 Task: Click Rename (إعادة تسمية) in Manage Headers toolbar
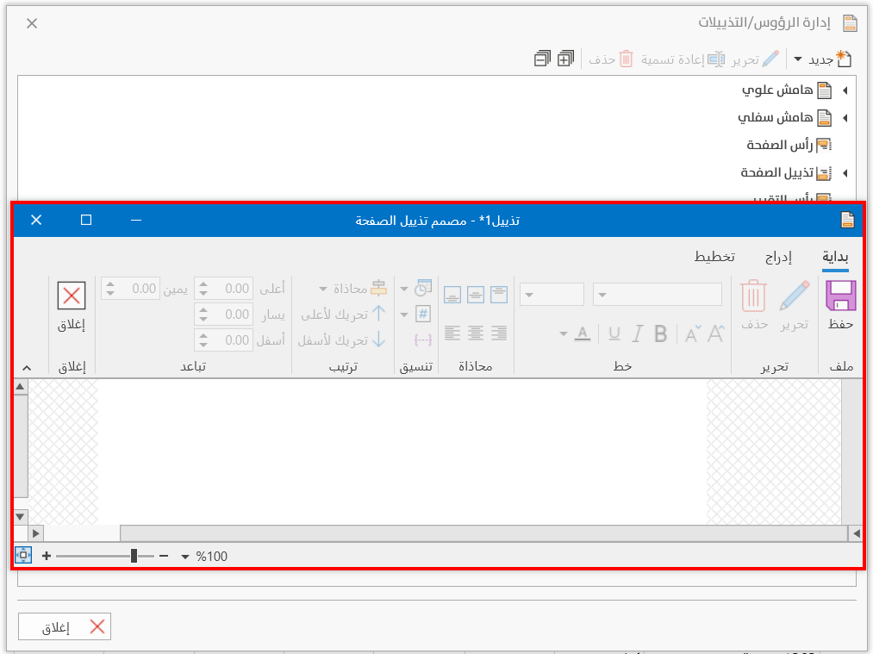tap(683, 59)
